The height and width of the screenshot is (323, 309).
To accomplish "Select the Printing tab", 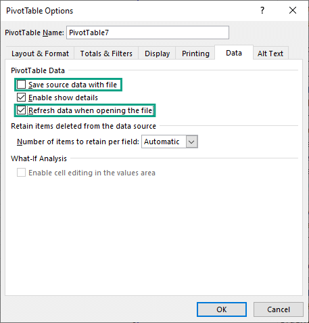I will (195, 53).
